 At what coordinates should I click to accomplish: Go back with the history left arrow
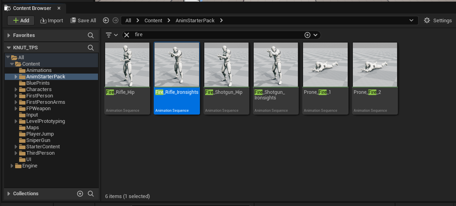pos(106,20)
